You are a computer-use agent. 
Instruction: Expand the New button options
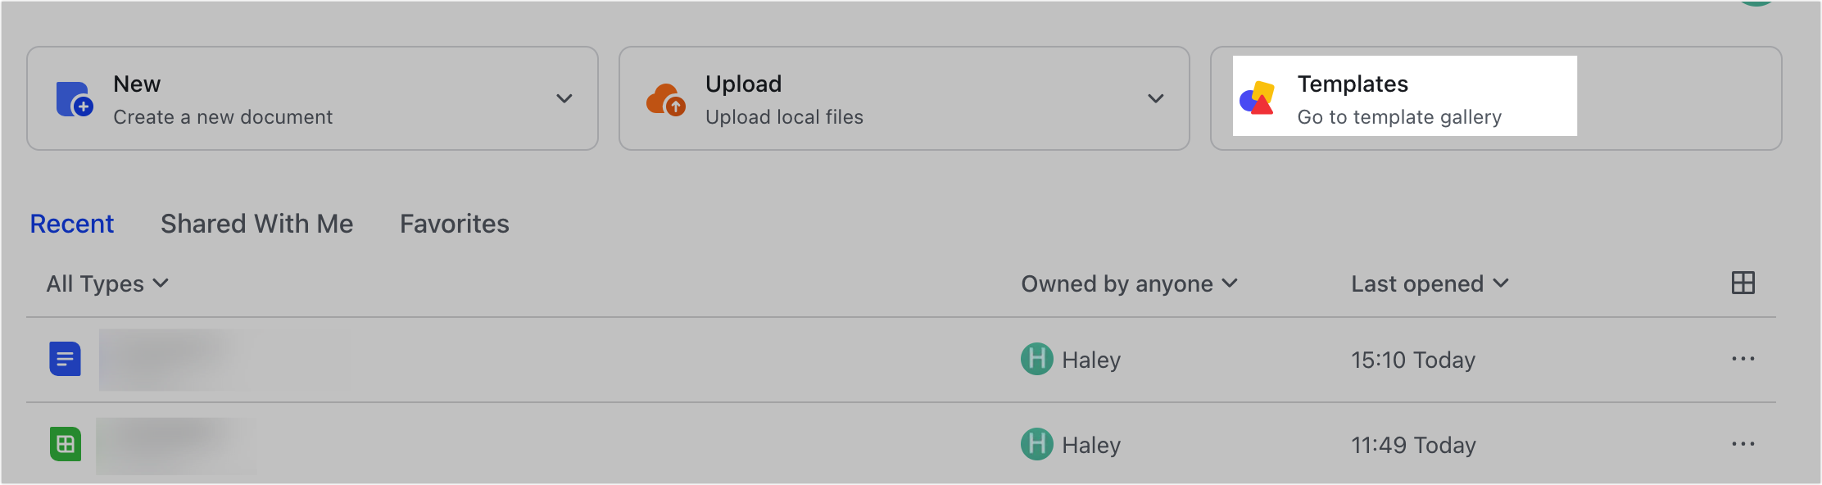pos(563,97)
